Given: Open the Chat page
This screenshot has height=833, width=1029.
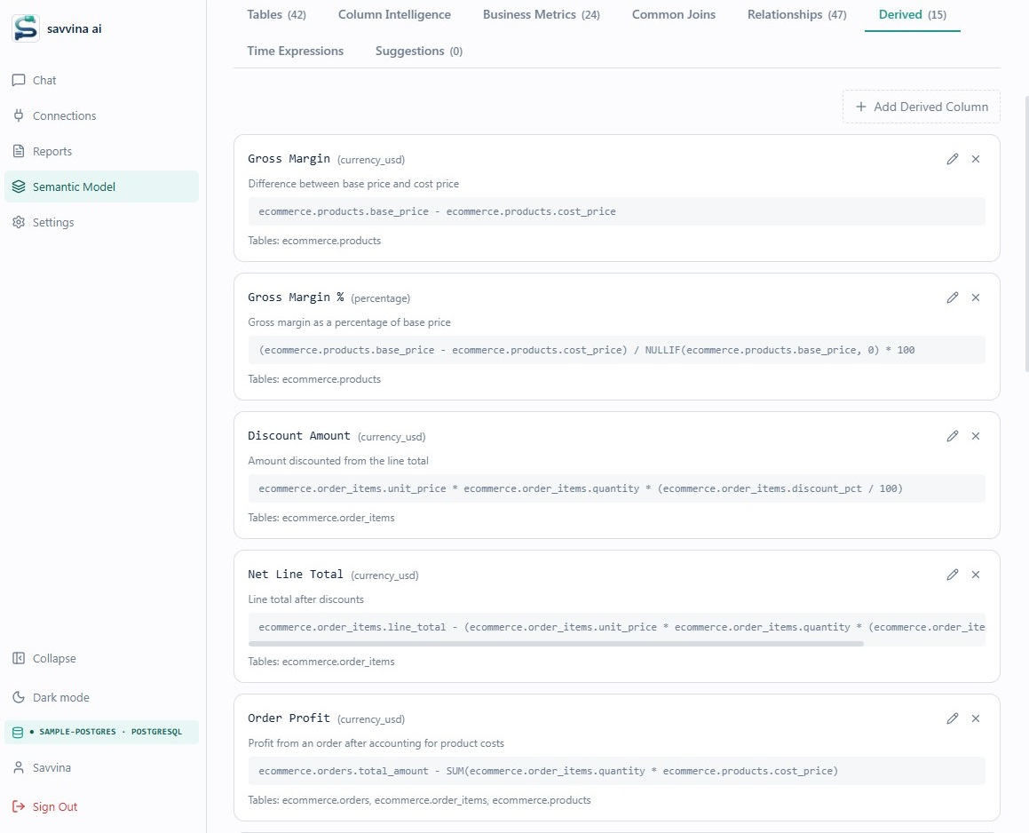Looking at the screenshot, I should (101, 80).
